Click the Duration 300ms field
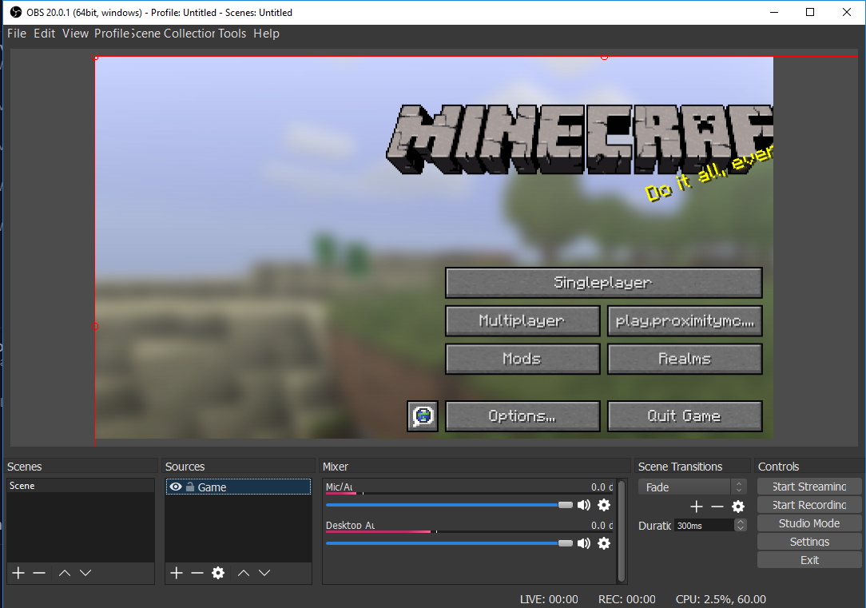866x608 pixels. 704,525
